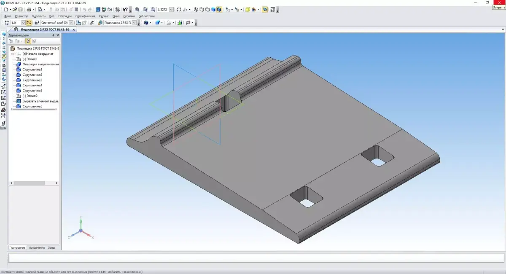Open the Редактор menu
Image resolution: width=506 pixels, height=274 pixels.
22,16
